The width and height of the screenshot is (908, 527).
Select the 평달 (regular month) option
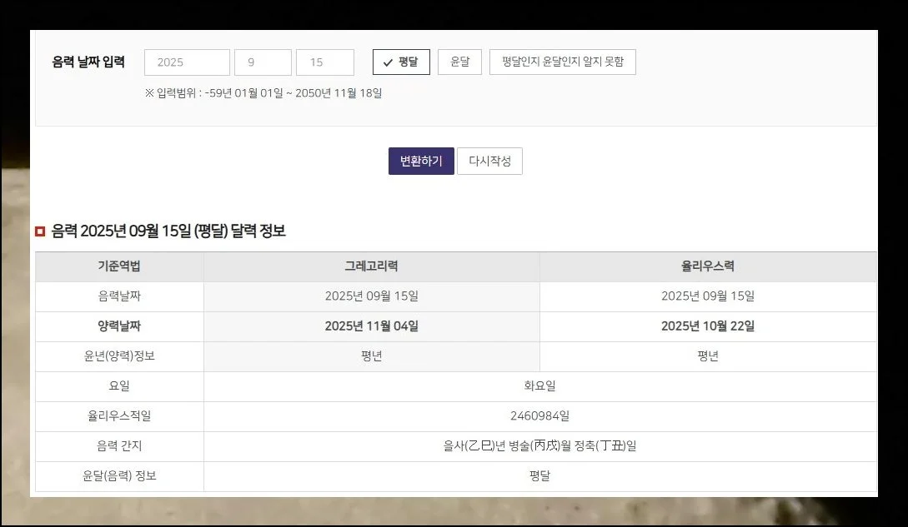tap(400, 62)
